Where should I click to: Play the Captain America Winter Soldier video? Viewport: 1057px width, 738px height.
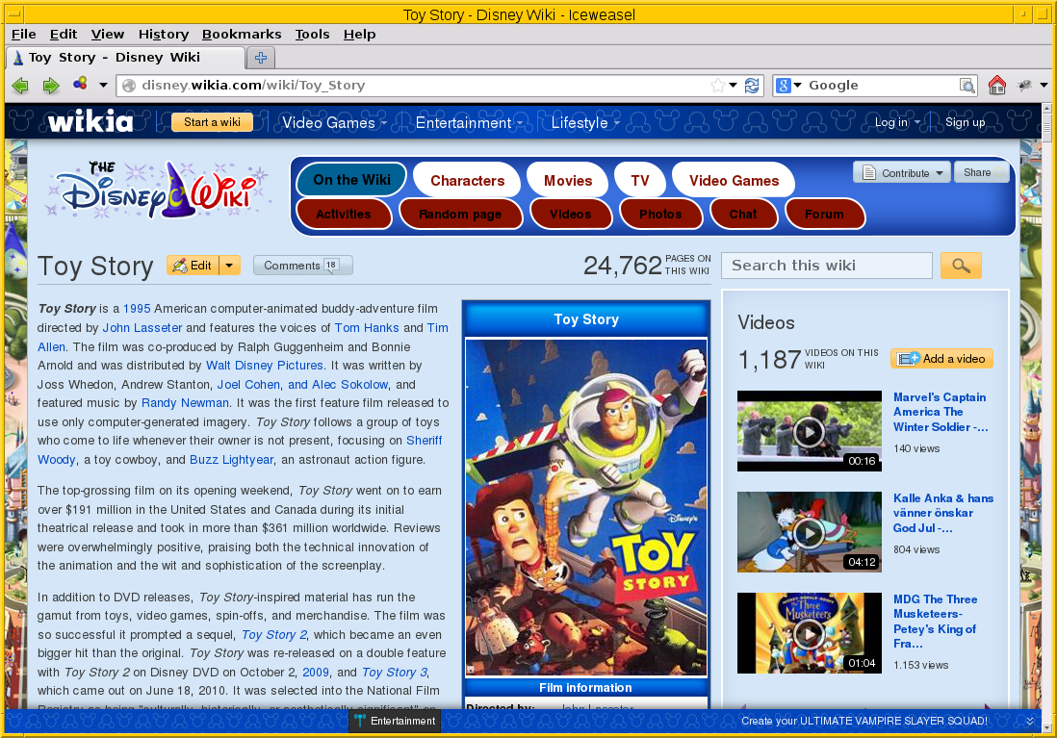(x=809, y=431)
